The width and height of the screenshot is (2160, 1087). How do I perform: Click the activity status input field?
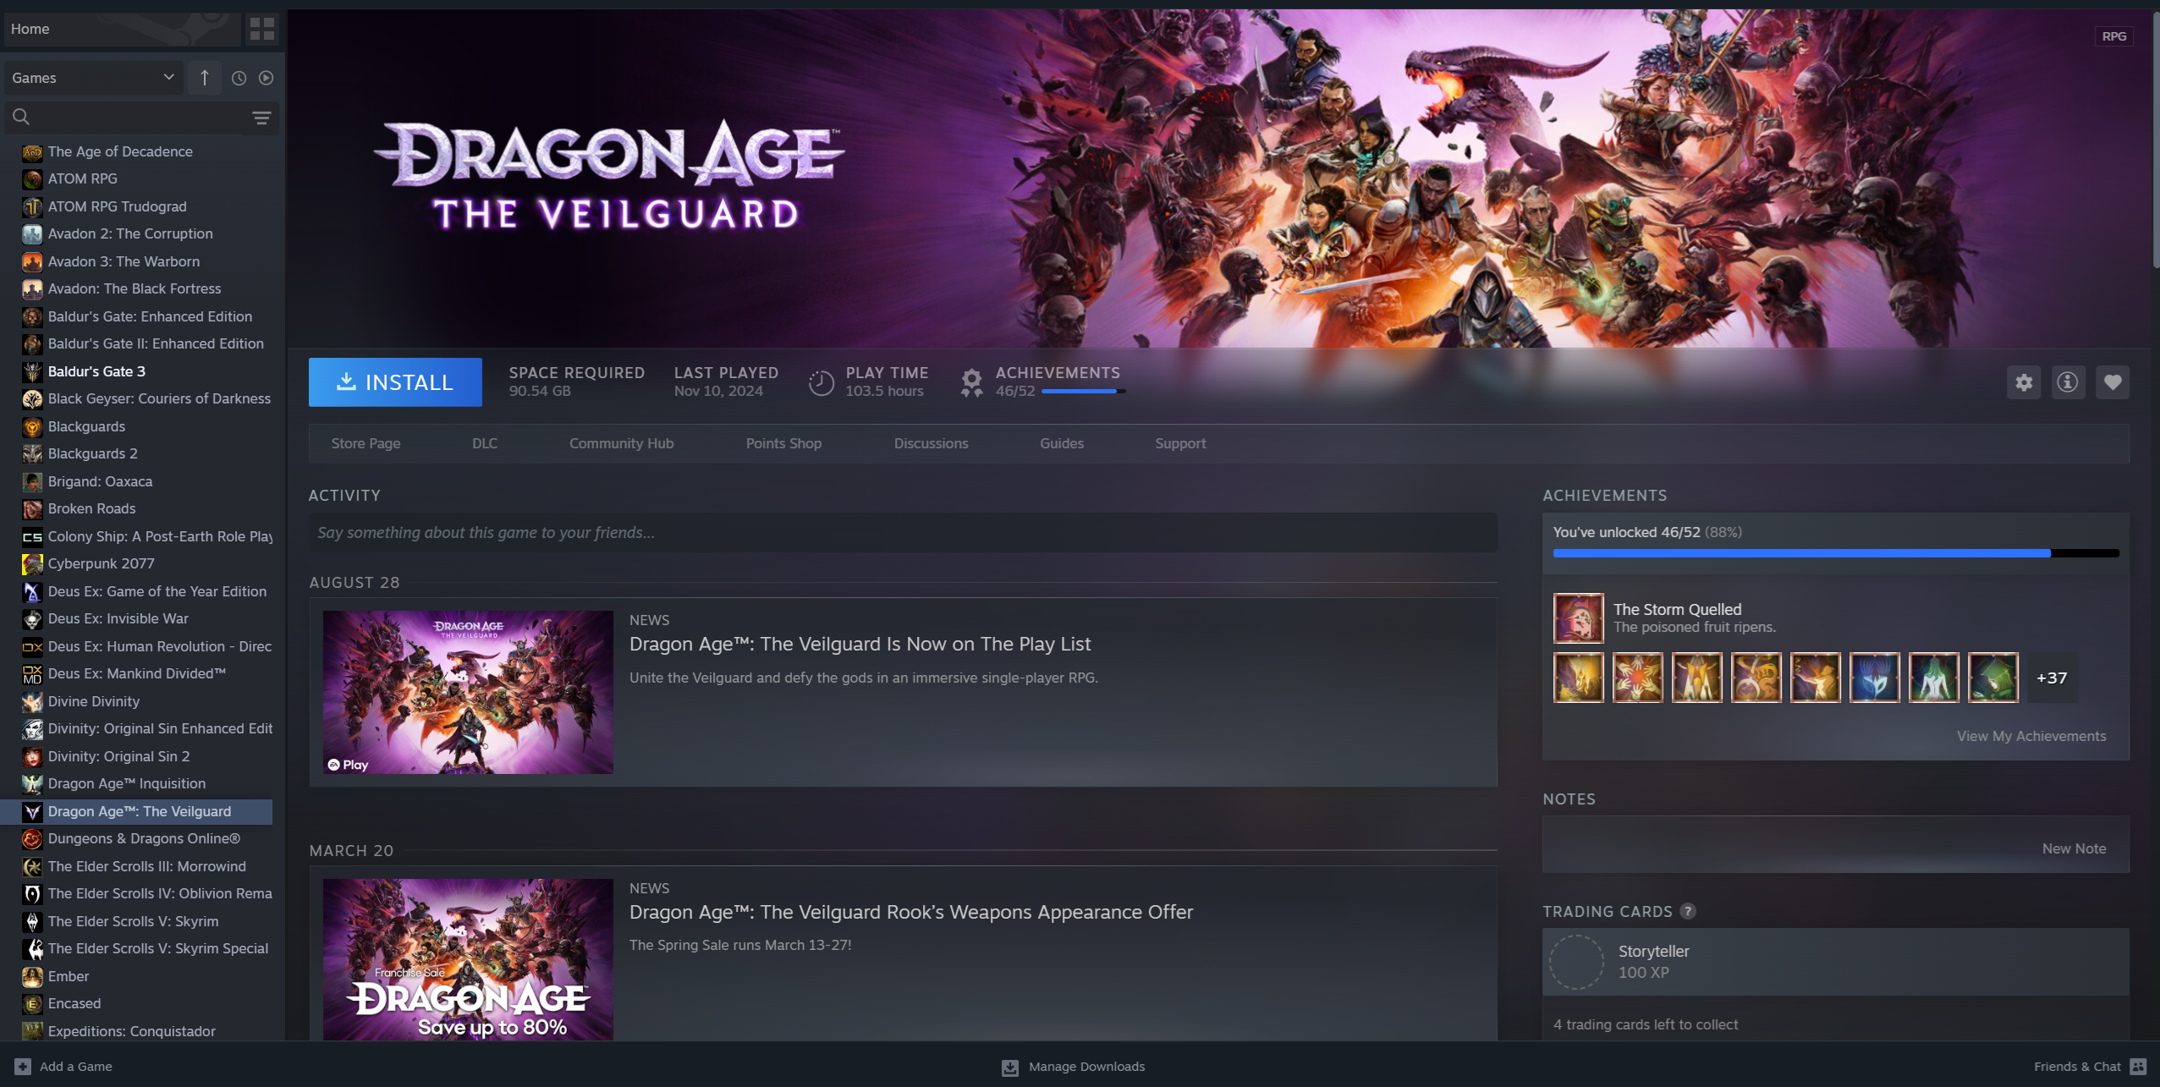pyautogui.click(x=903, y=533)
